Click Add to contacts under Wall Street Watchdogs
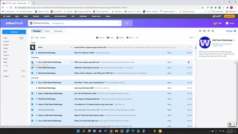 coord(218,46)
